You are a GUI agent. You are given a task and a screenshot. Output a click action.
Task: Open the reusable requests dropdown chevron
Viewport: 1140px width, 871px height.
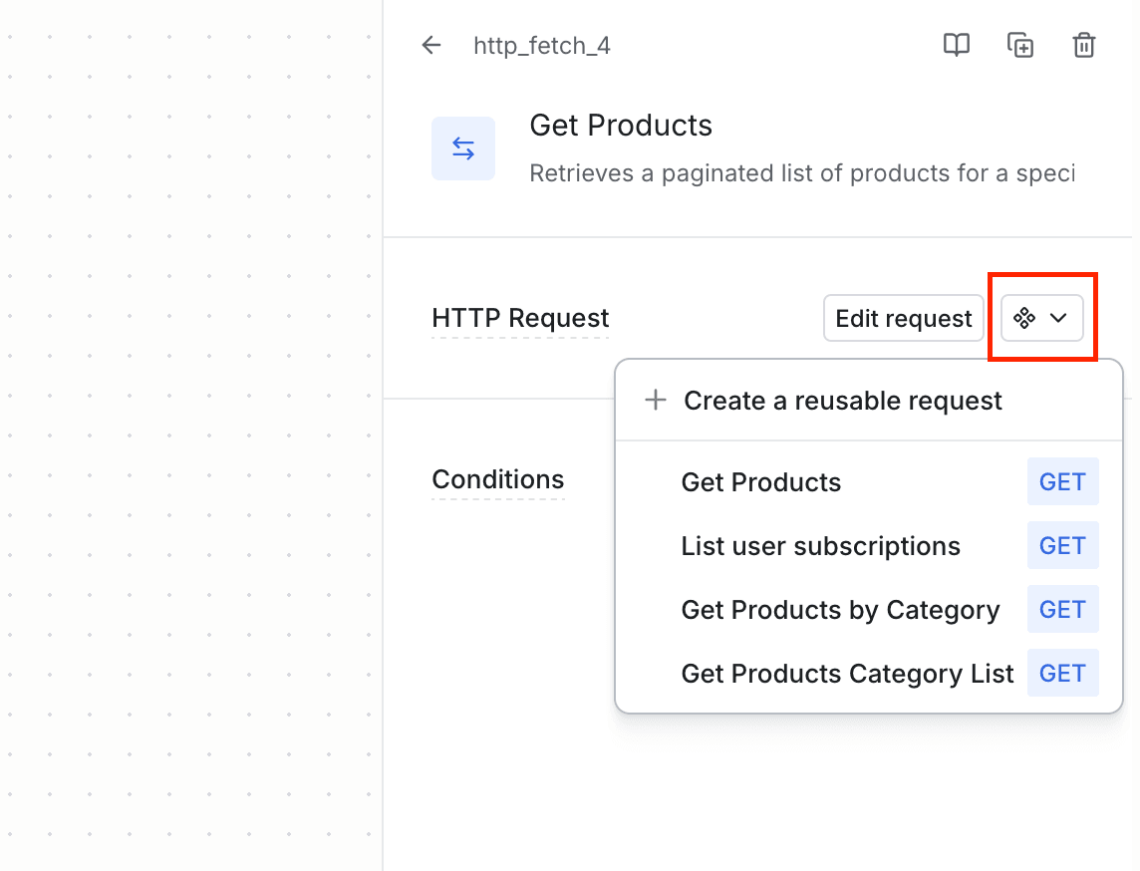click(x=1056, y=317)
